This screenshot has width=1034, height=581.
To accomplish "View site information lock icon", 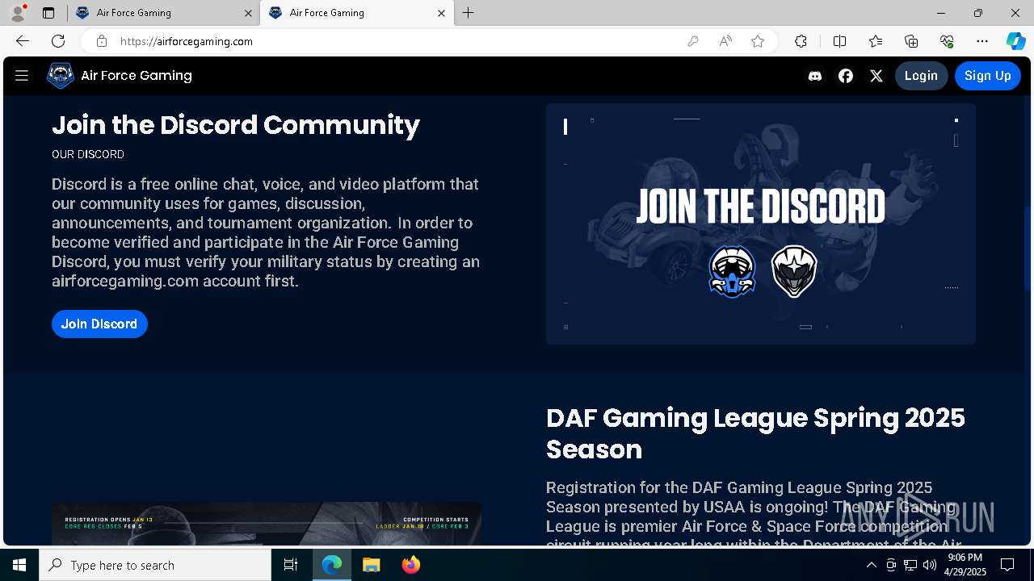I will click(x=101, y=41).
